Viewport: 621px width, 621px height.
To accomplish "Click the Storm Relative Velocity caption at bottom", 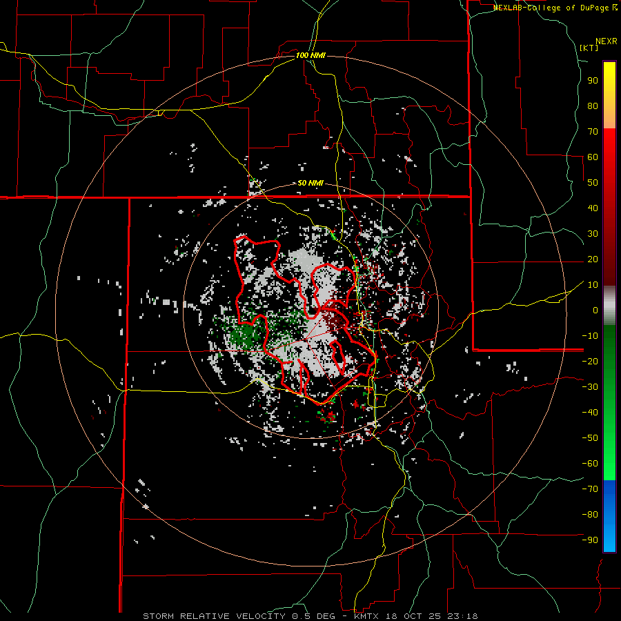I will click(x=310, y=616).
